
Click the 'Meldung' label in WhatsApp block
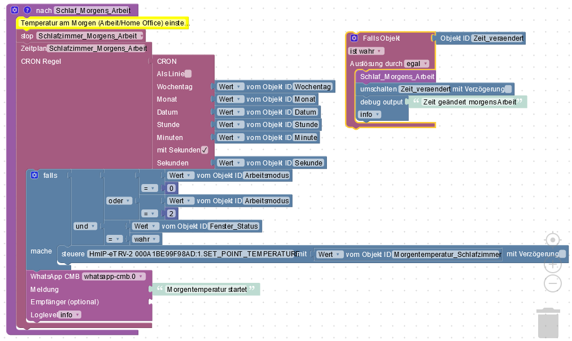(x=45, y=289)
